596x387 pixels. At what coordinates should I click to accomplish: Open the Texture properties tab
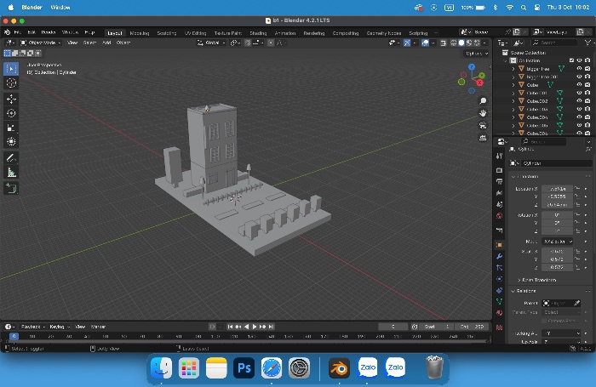point(500,327)
